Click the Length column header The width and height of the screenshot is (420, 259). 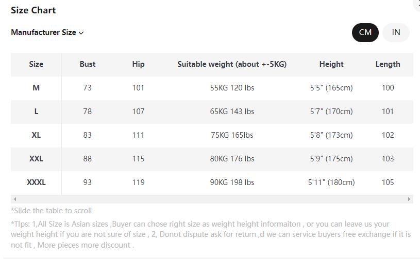pyautogui.click(x=388, y=64)
